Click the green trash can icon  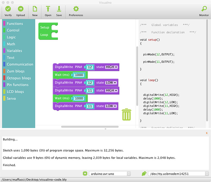coord(127,115)
